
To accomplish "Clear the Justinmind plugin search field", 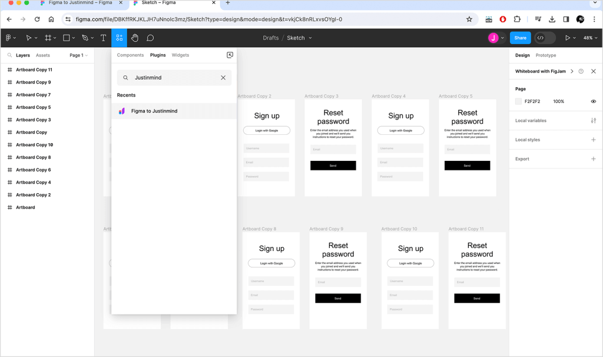I will click(223, 77).
